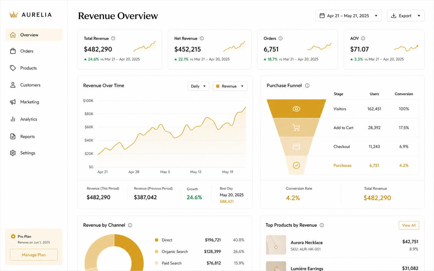Click the Best Day value $88,421
This screenshot has height=271, width=434.
pyautogui.click(x=227, y=202)
